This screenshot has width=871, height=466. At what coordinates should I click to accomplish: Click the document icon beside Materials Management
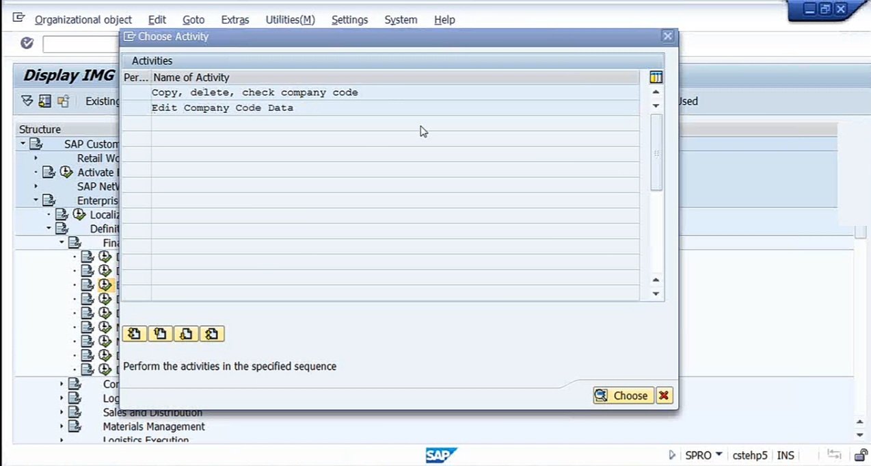(x=75, y=426)
